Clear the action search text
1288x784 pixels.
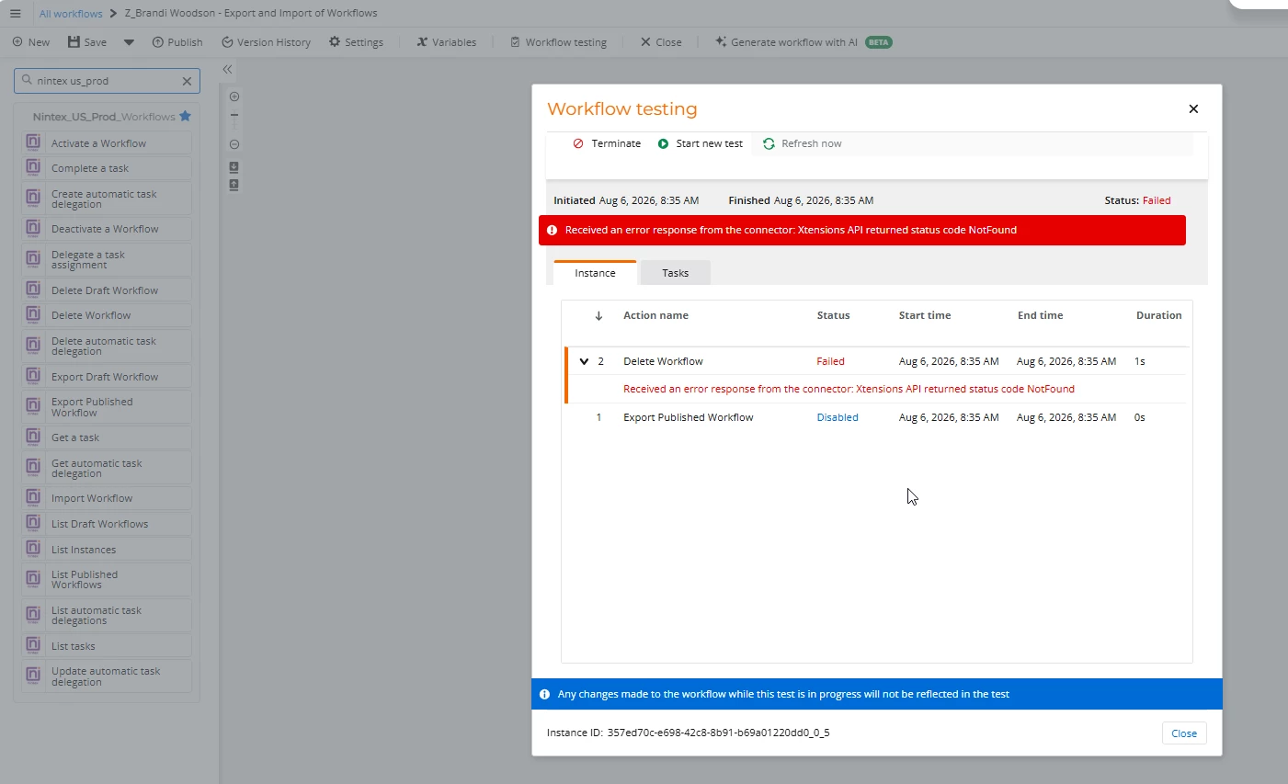187,81
